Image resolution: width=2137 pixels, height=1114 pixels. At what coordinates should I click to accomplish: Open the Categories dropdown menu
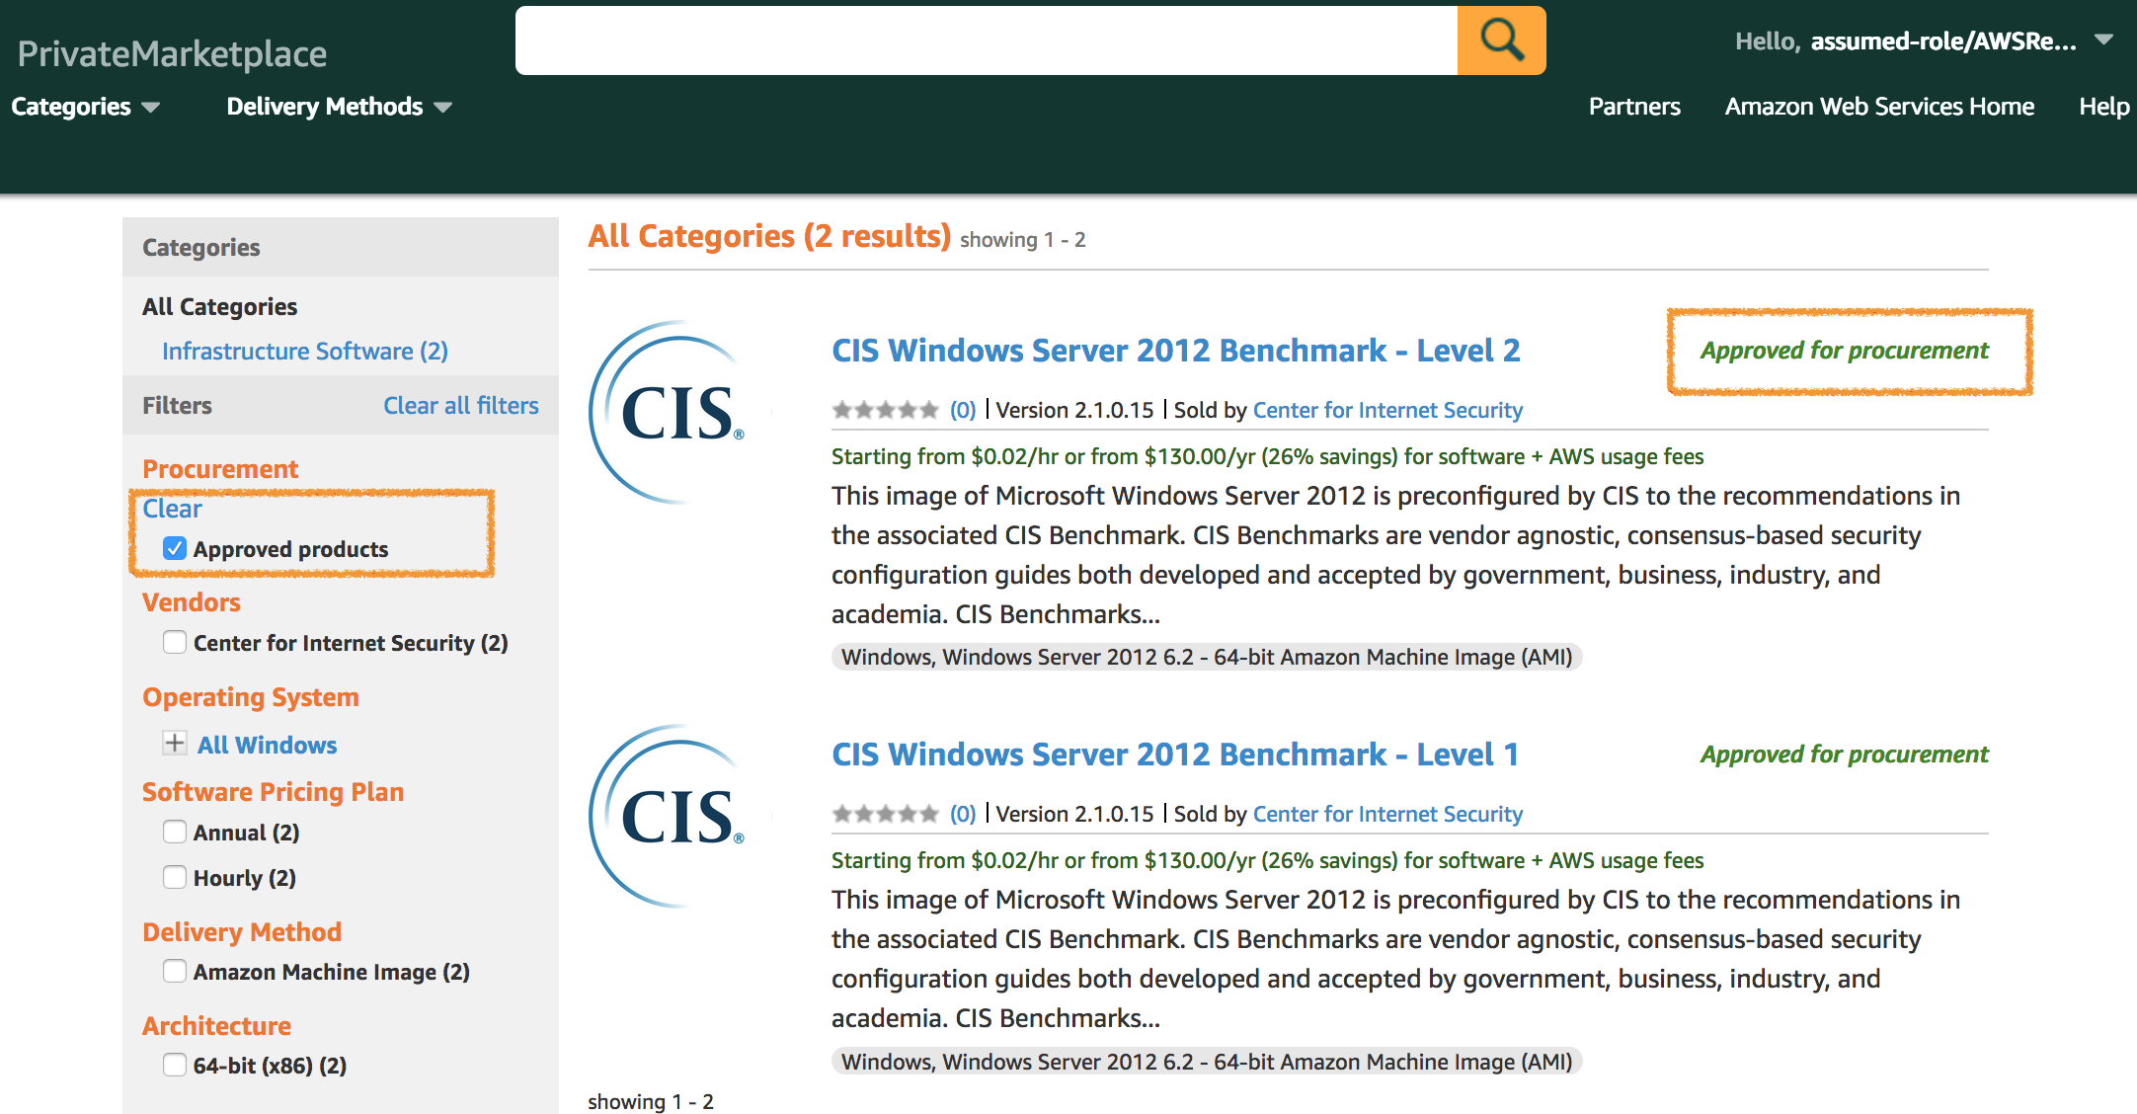point(85,107)
